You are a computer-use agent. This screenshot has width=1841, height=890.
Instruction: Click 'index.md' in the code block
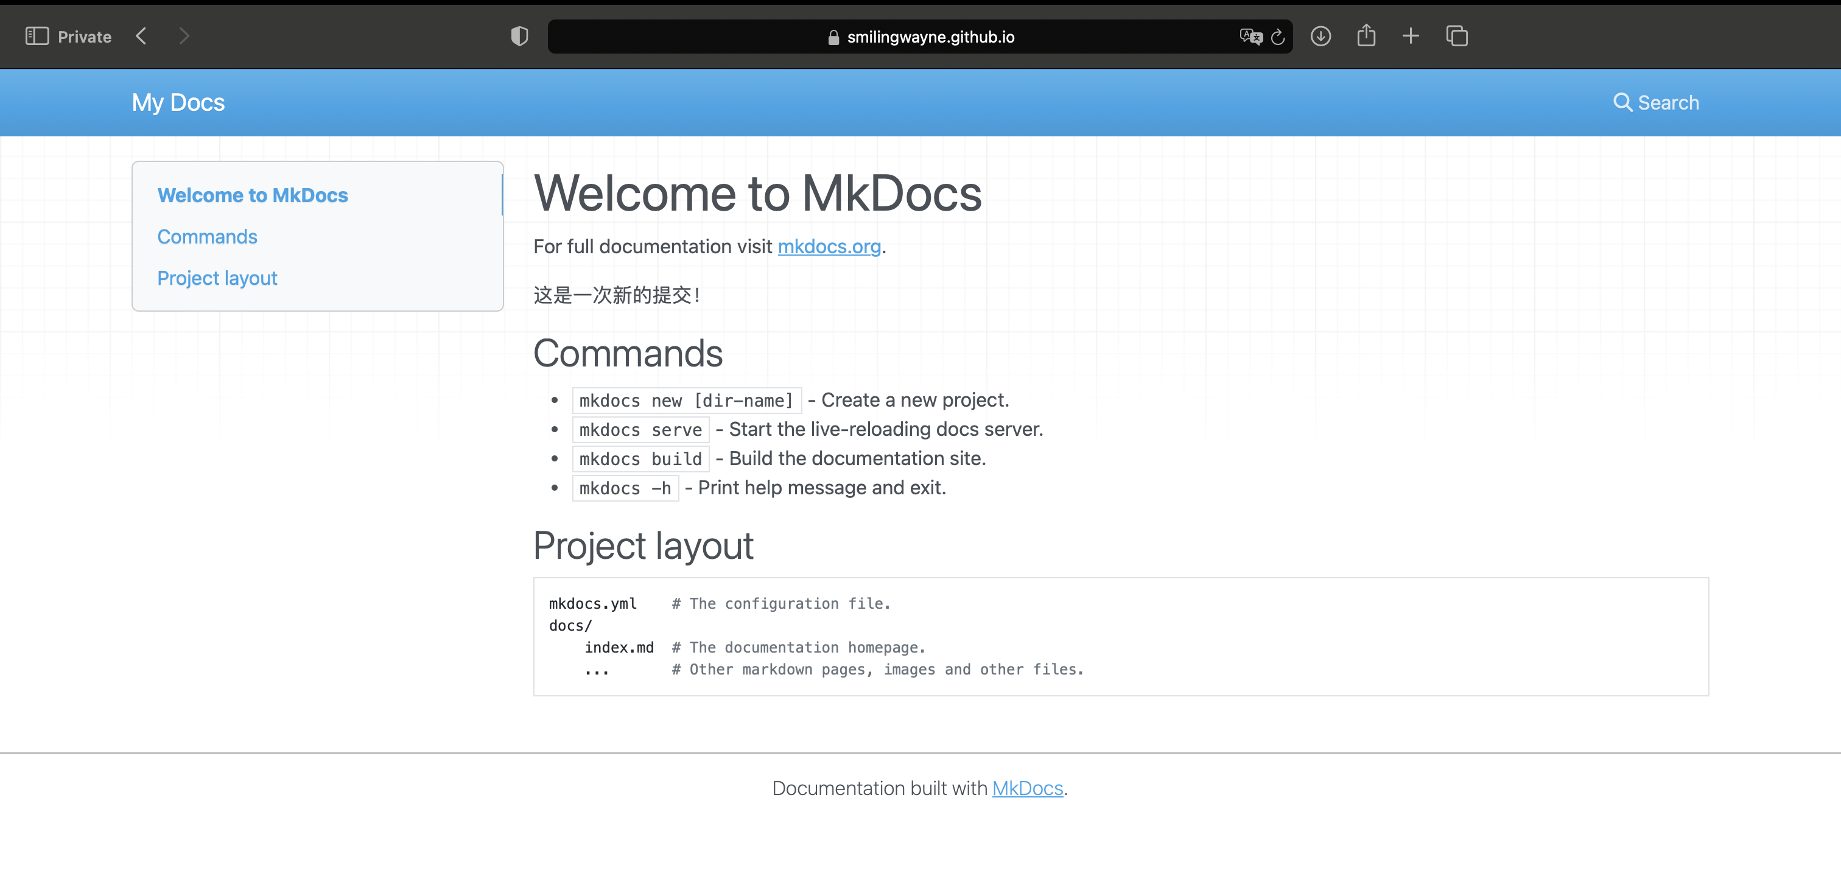coord(619,648)
